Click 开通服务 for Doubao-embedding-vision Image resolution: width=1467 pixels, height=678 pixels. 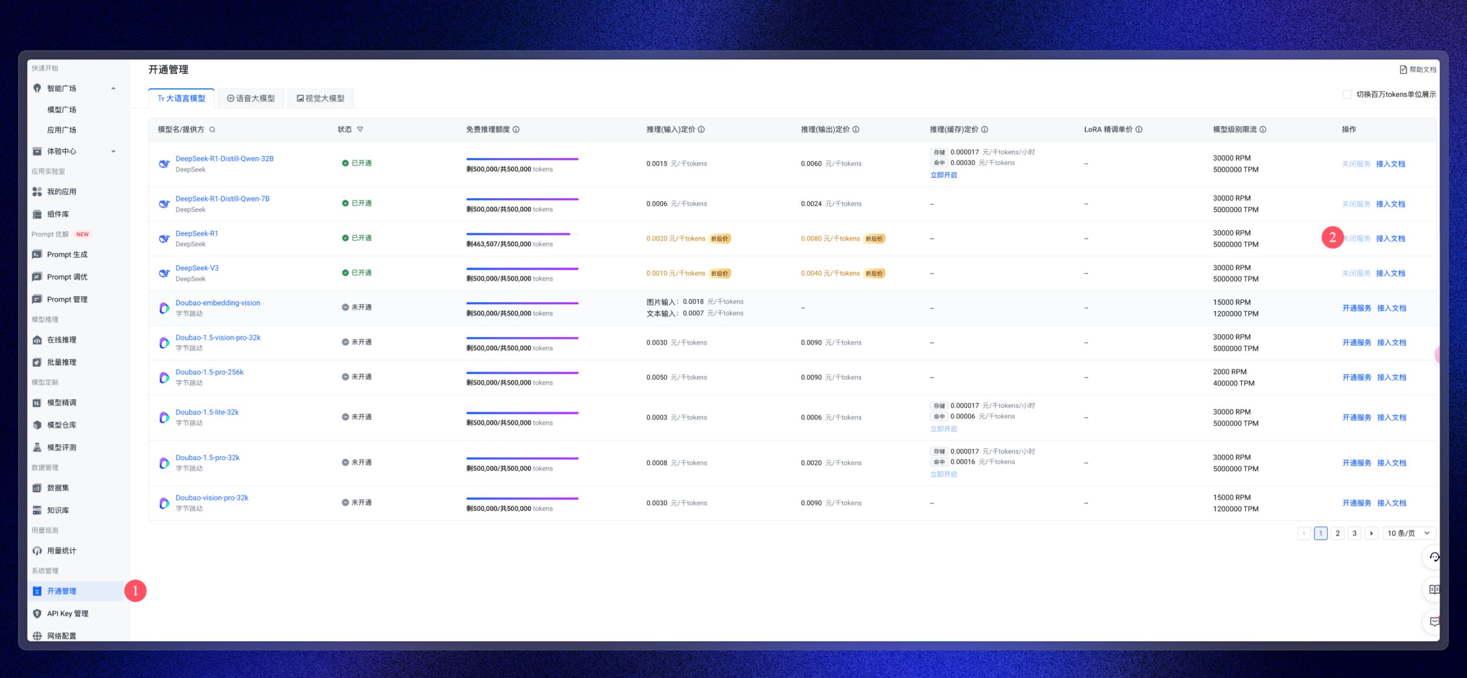click(x=1357, y=308)
